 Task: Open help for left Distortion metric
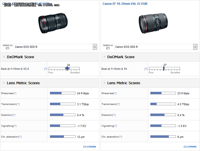click(x=14, y=115)
